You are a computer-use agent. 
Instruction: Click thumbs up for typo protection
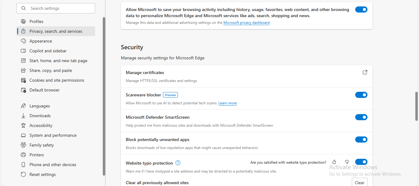(x=334, y=162)
